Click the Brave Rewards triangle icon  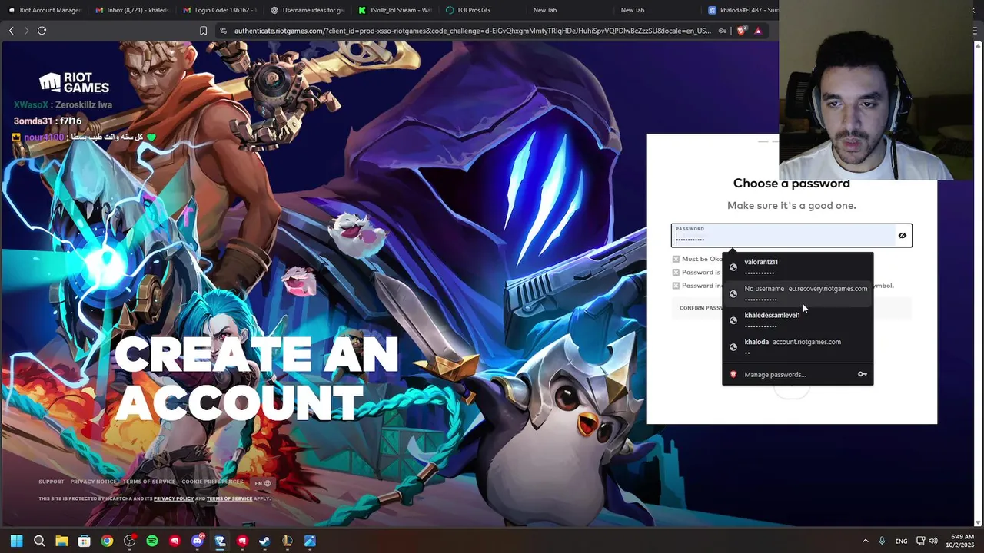point(758,31)
